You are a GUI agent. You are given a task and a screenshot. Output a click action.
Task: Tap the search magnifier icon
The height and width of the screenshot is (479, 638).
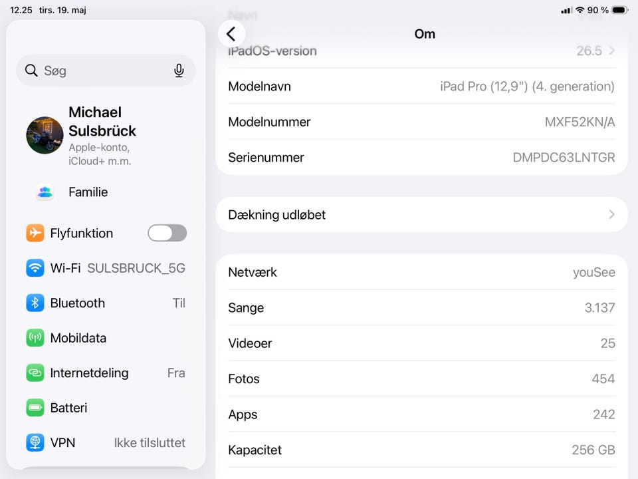pyautogui.click(x=31, y=71)
